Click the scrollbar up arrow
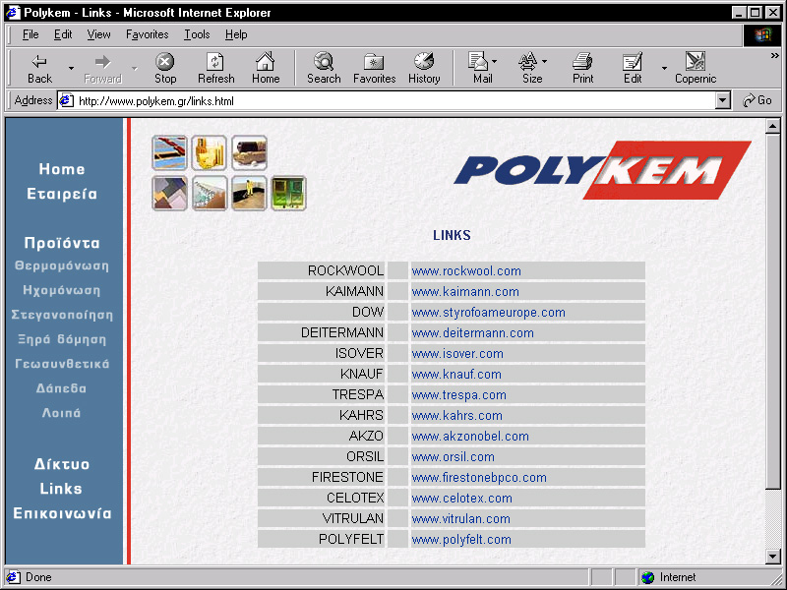Image resolution: width=787 pixels, height=590 pixels. pos(773,127)
